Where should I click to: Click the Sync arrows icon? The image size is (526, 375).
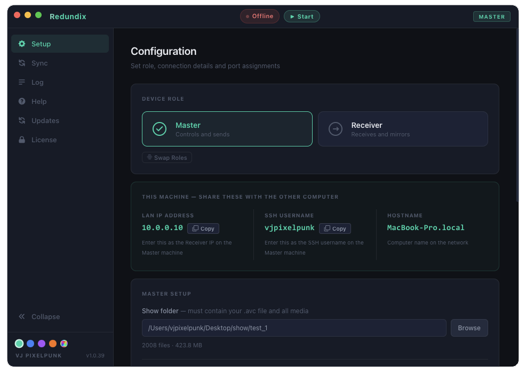22,63
